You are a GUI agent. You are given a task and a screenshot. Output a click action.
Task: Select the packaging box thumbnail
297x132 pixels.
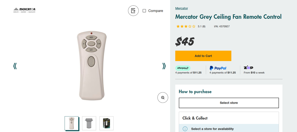coord(106,123)
